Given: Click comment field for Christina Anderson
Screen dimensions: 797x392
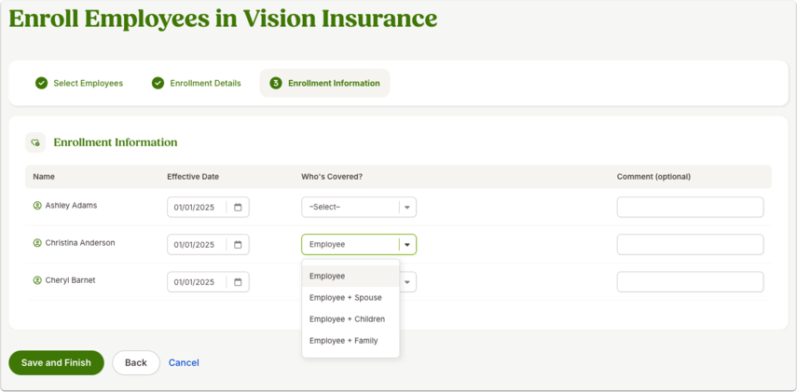Looking at the screenshot, I should tap(690, 245).
